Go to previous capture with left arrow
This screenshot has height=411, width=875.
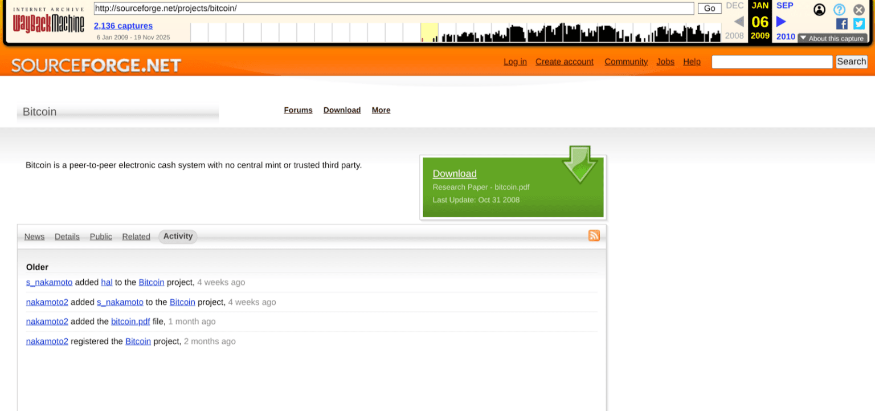(x=738, y=21)
